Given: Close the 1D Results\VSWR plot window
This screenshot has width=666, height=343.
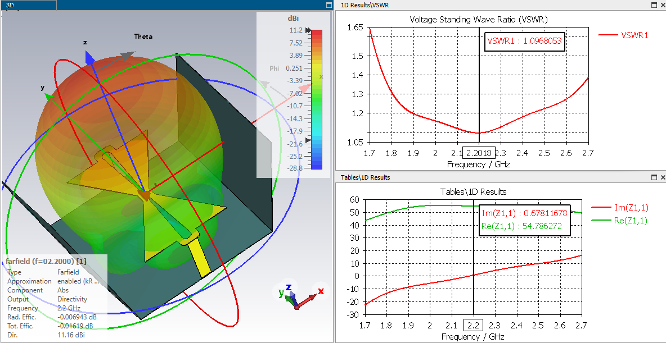Looking at the screenshot, I should (x=662, y=5).
